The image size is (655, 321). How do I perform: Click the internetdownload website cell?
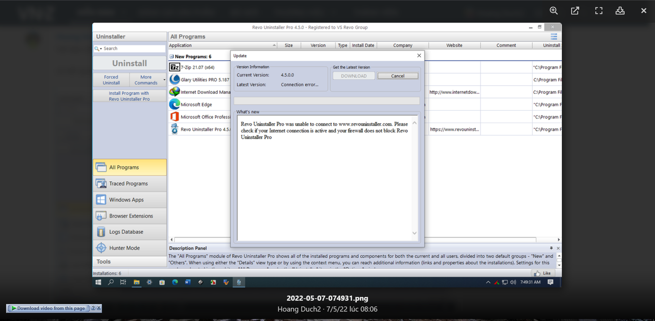tap(454, 92)
